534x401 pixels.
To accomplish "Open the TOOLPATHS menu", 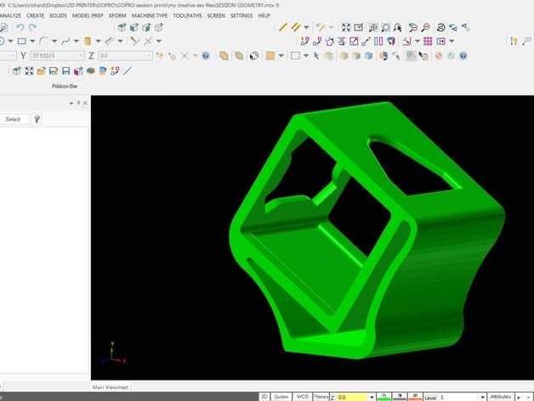I will click(x=187, y=15).
